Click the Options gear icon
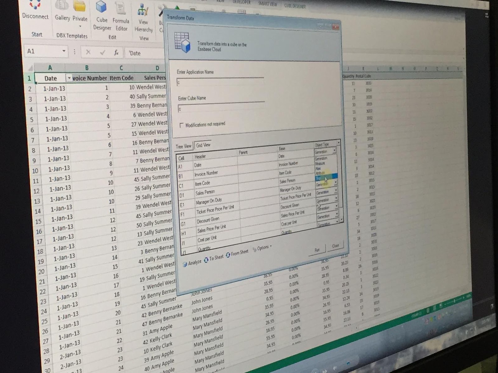Viewport: 498px width, 373px height. (255, 249)
